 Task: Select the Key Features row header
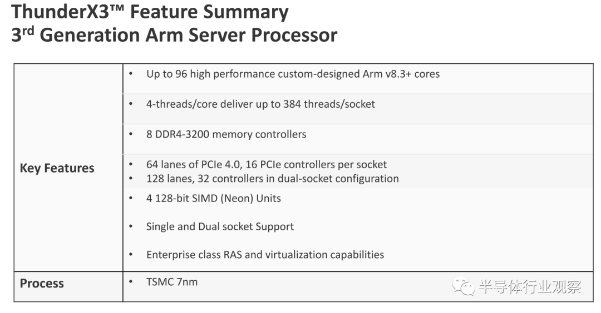pyautogui.click(x=57, y=168)
